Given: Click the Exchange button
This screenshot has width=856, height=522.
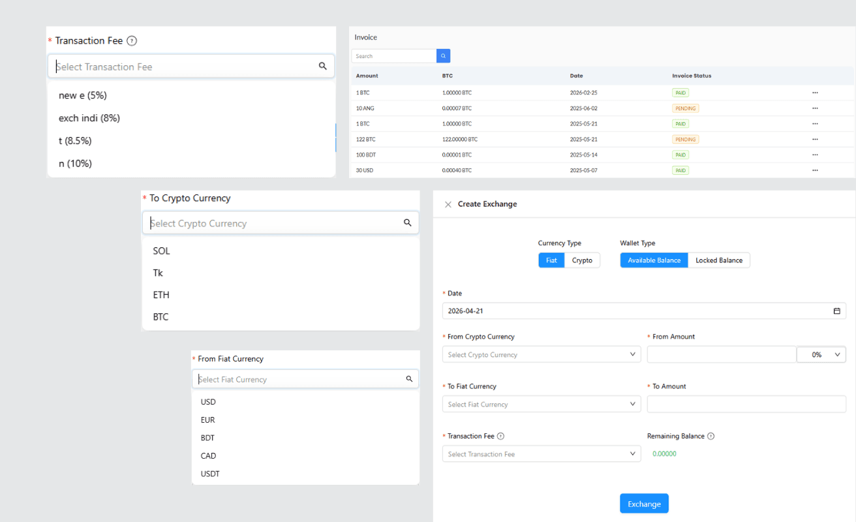Looking at the screenshot, I should click(644, 503).
